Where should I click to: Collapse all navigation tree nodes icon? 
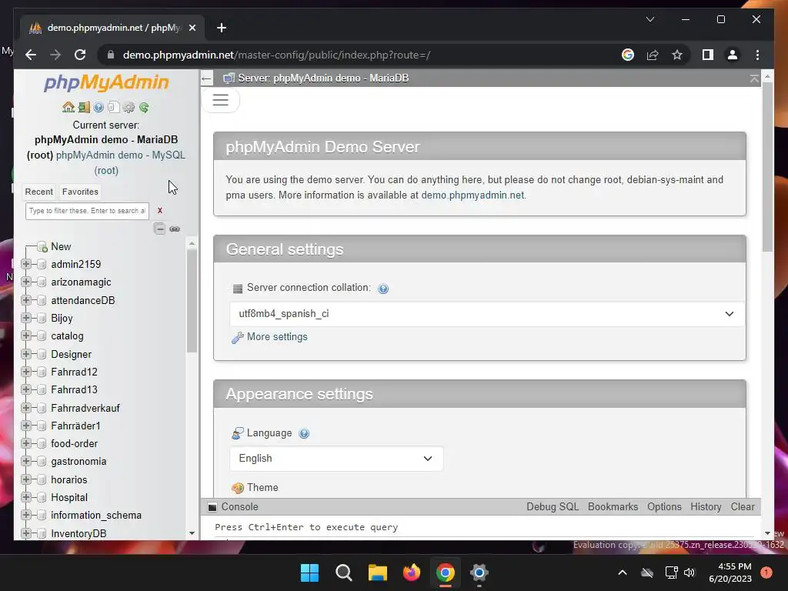coord(159,229)
